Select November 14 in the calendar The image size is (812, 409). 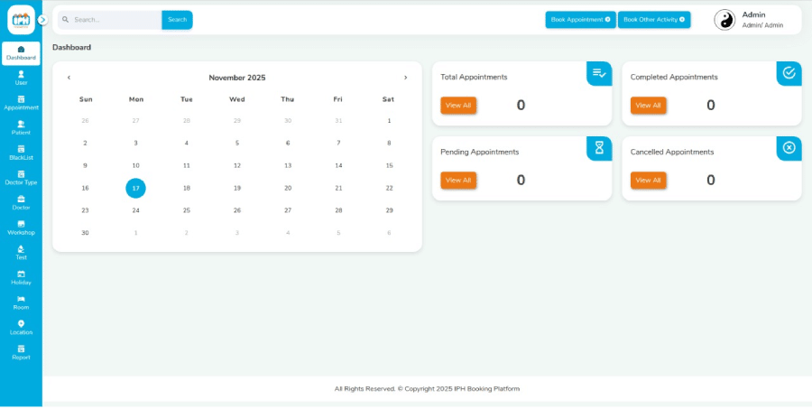pyautogui.click(x=338, y=166)
